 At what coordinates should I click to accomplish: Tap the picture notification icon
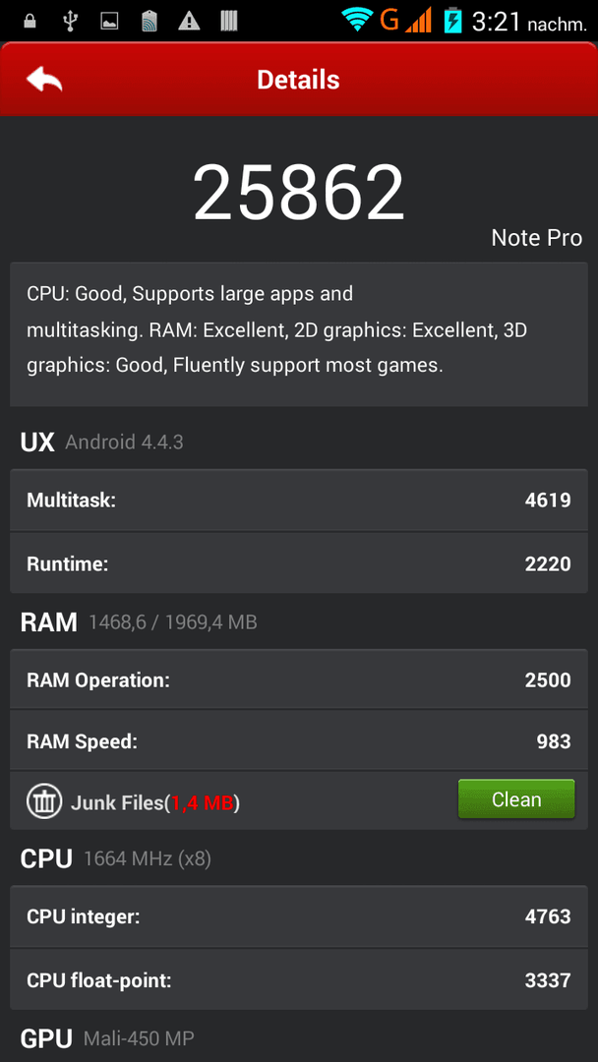coord(109,22)
